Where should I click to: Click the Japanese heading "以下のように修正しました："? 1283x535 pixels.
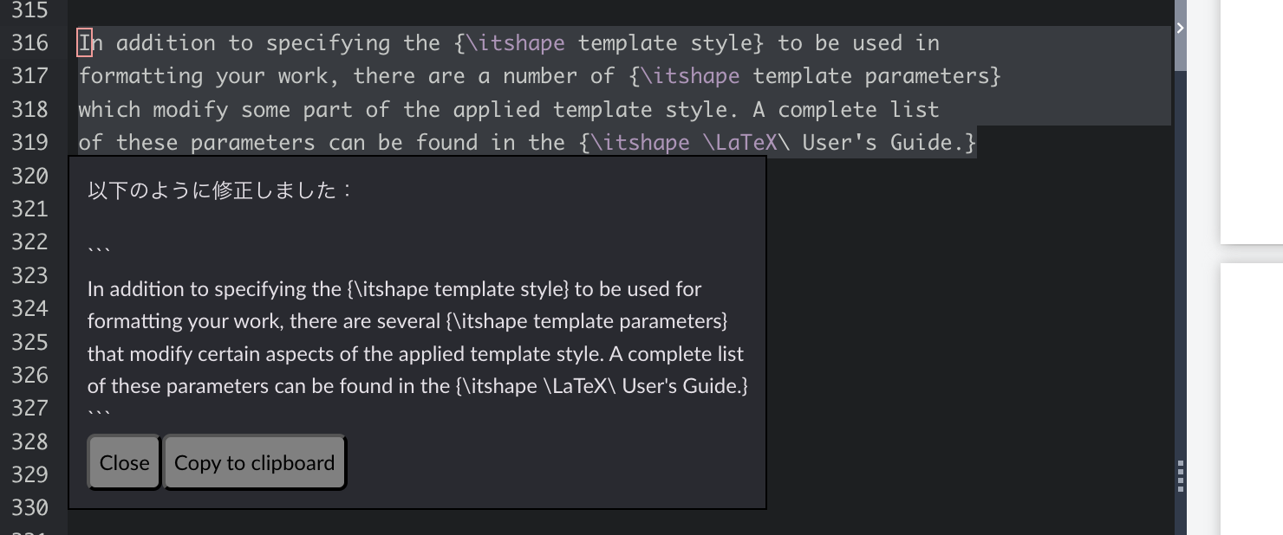point(220,190)
